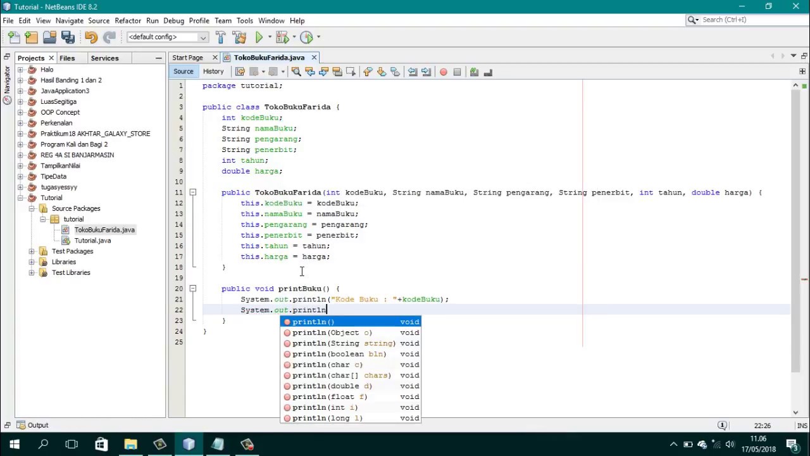810x456 pixels.
Task: Minimize the Projects window group
Action: (x=159, y=58)
